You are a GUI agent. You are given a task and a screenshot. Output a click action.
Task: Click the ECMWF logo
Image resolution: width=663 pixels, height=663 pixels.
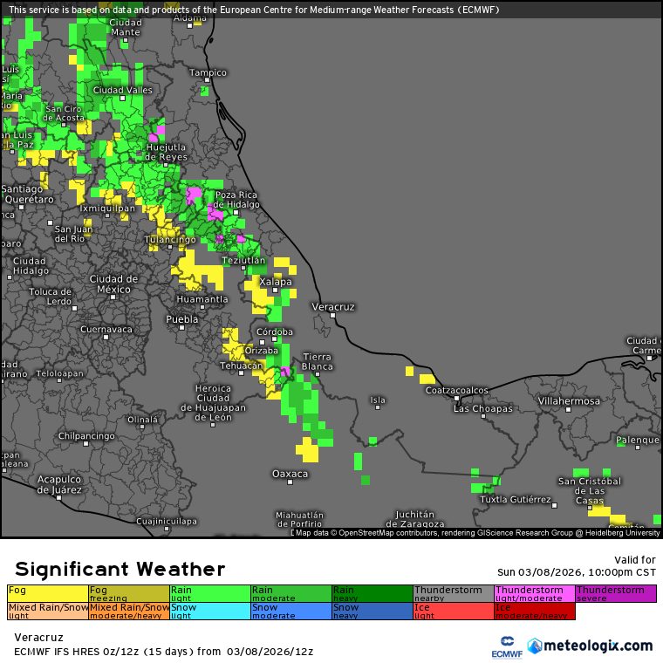pos(507,647)
